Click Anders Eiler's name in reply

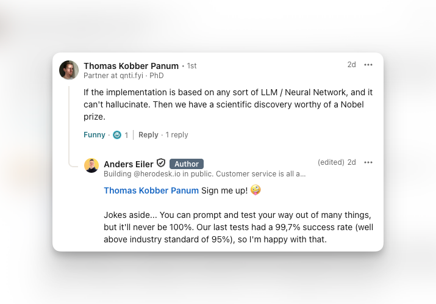click(128, 164)
